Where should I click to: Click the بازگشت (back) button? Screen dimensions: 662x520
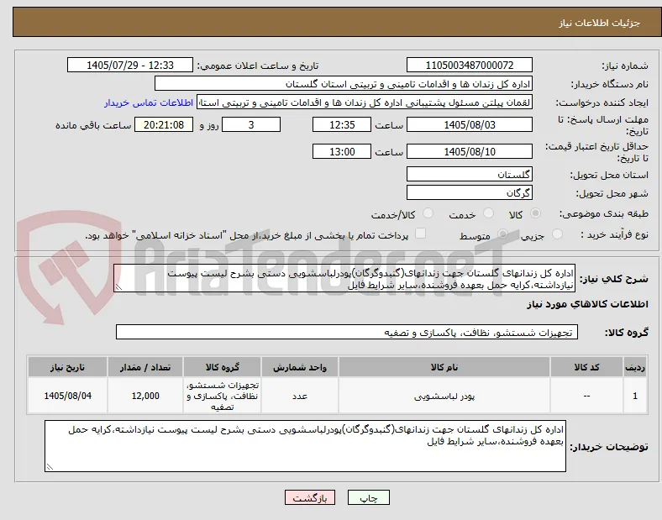[x=310, y=497]
